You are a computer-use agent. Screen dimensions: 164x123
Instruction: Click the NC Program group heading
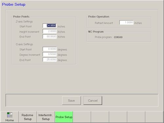point(96,32)
